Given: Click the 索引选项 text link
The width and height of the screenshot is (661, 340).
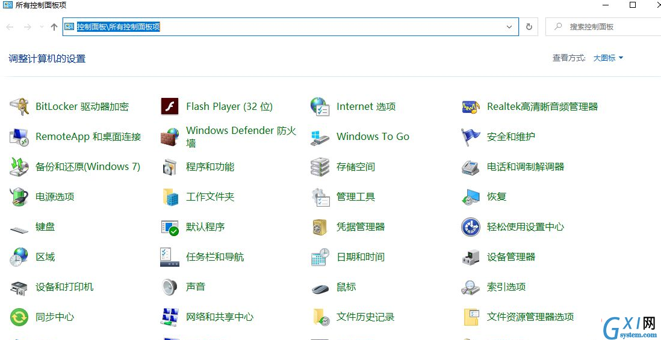Looking at the screenshot, I should (506, 287).
